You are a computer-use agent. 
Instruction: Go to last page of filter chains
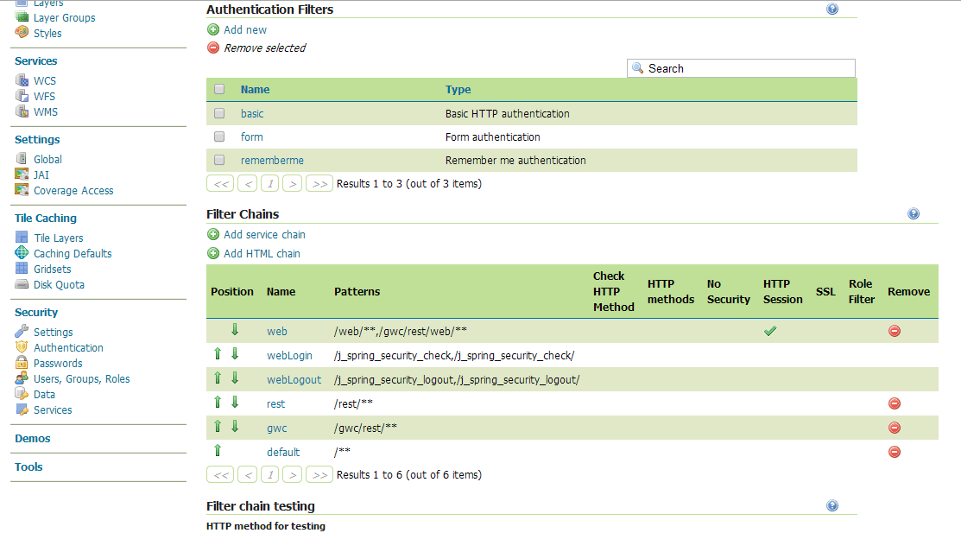click(x=319, y=475)
